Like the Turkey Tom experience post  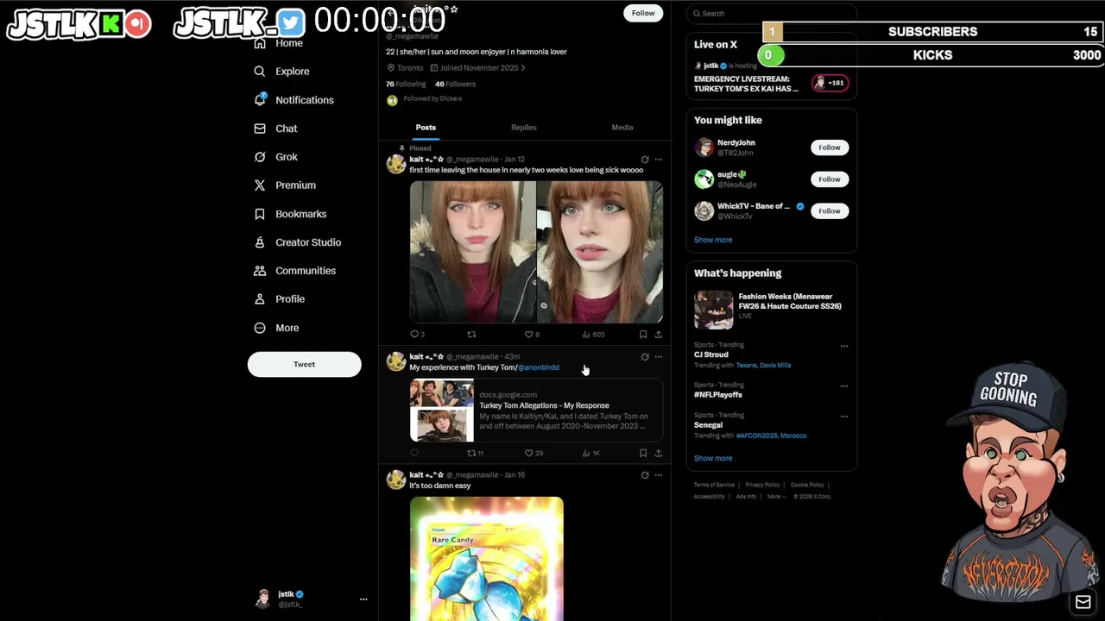529,453
